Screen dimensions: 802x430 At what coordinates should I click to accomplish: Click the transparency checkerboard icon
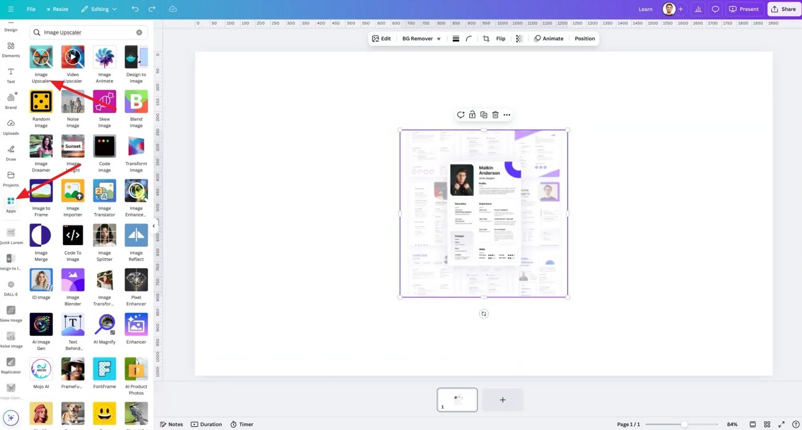pyautogui.click(x=519, y=39)
